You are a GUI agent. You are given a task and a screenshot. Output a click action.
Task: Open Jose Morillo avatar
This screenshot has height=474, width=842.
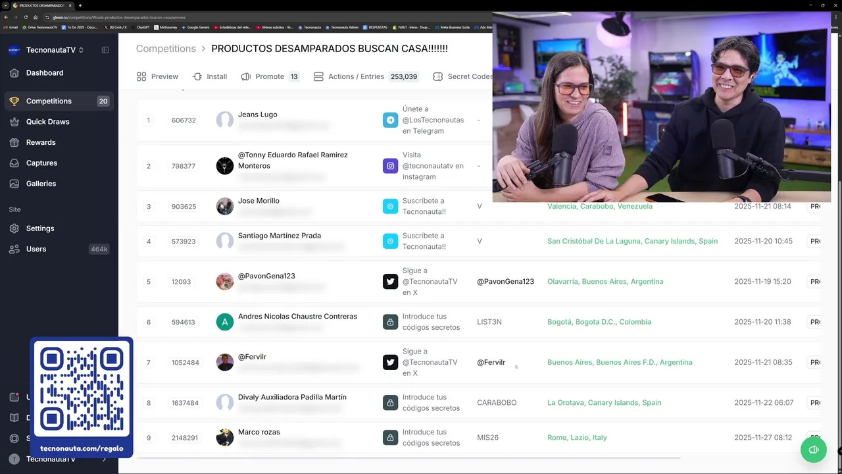coord(225,206)
